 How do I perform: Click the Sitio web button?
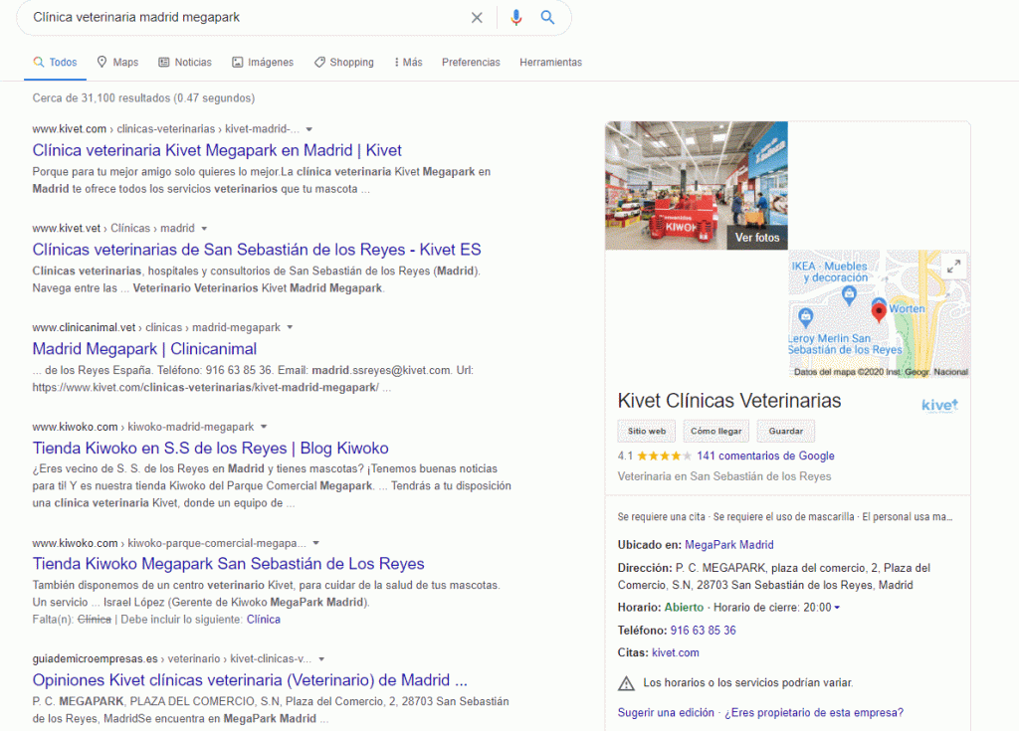click(x=647, y=432)
